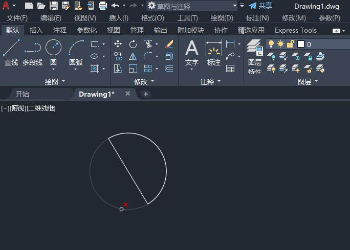Toggle the layer freeze sun icon
Viewport: 350px width, 250px height.
tap(280, 44)
